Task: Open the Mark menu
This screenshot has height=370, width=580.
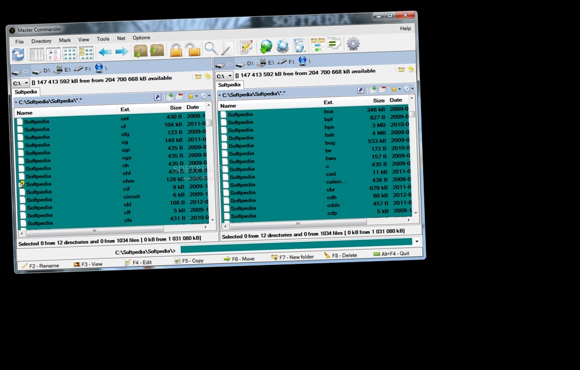Action: (65, 40)
